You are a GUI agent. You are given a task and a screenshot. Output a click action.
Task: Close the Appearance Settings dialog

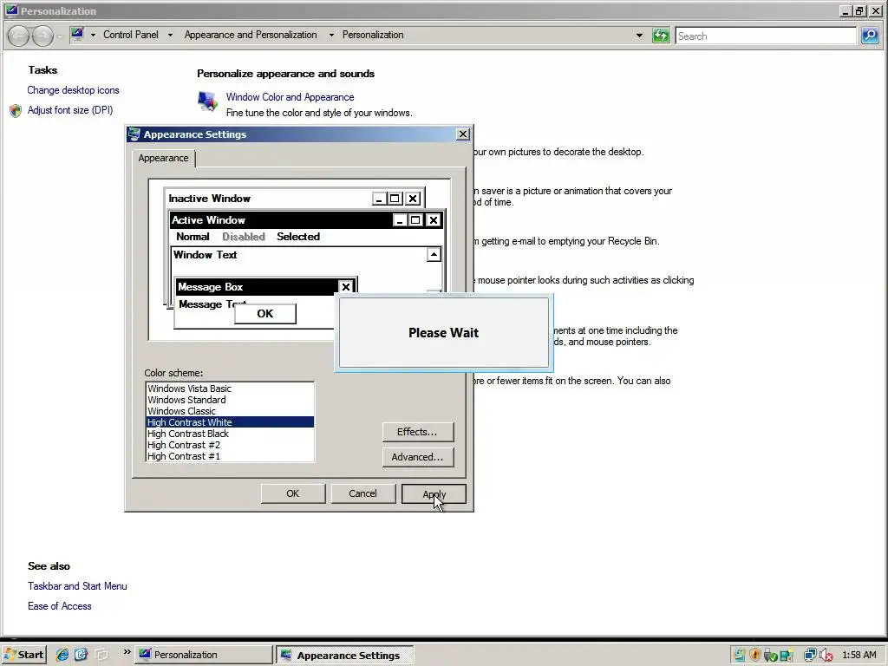coord(463,134)
